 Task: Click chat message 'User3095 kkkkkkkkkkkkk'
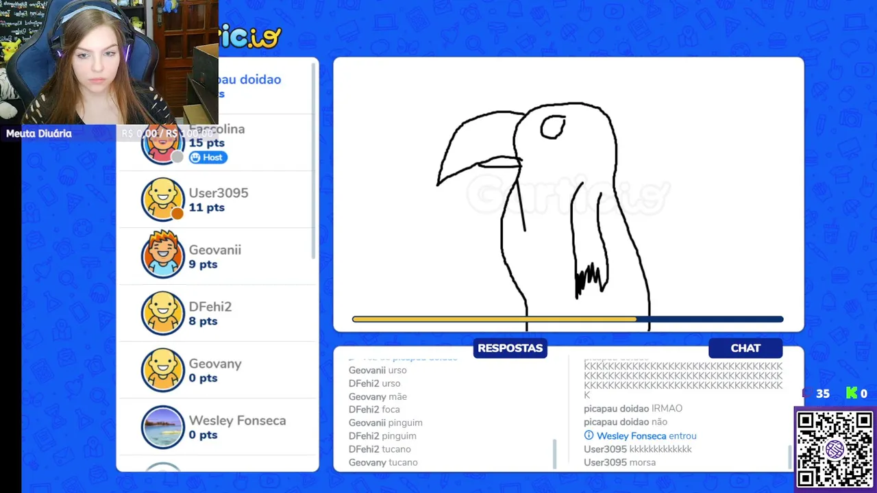[x=638, y=449]
